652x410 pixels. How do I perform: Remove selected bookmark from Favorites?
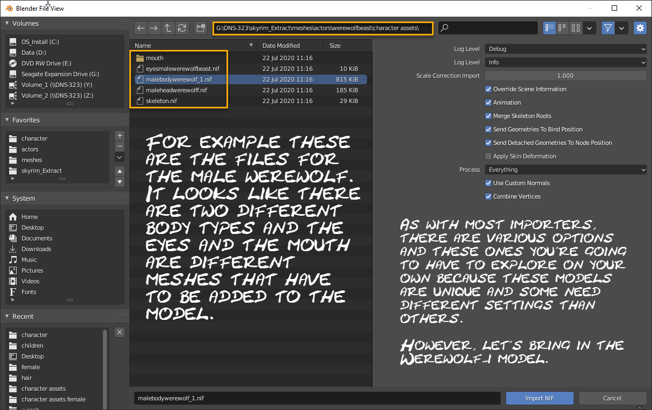120,147
